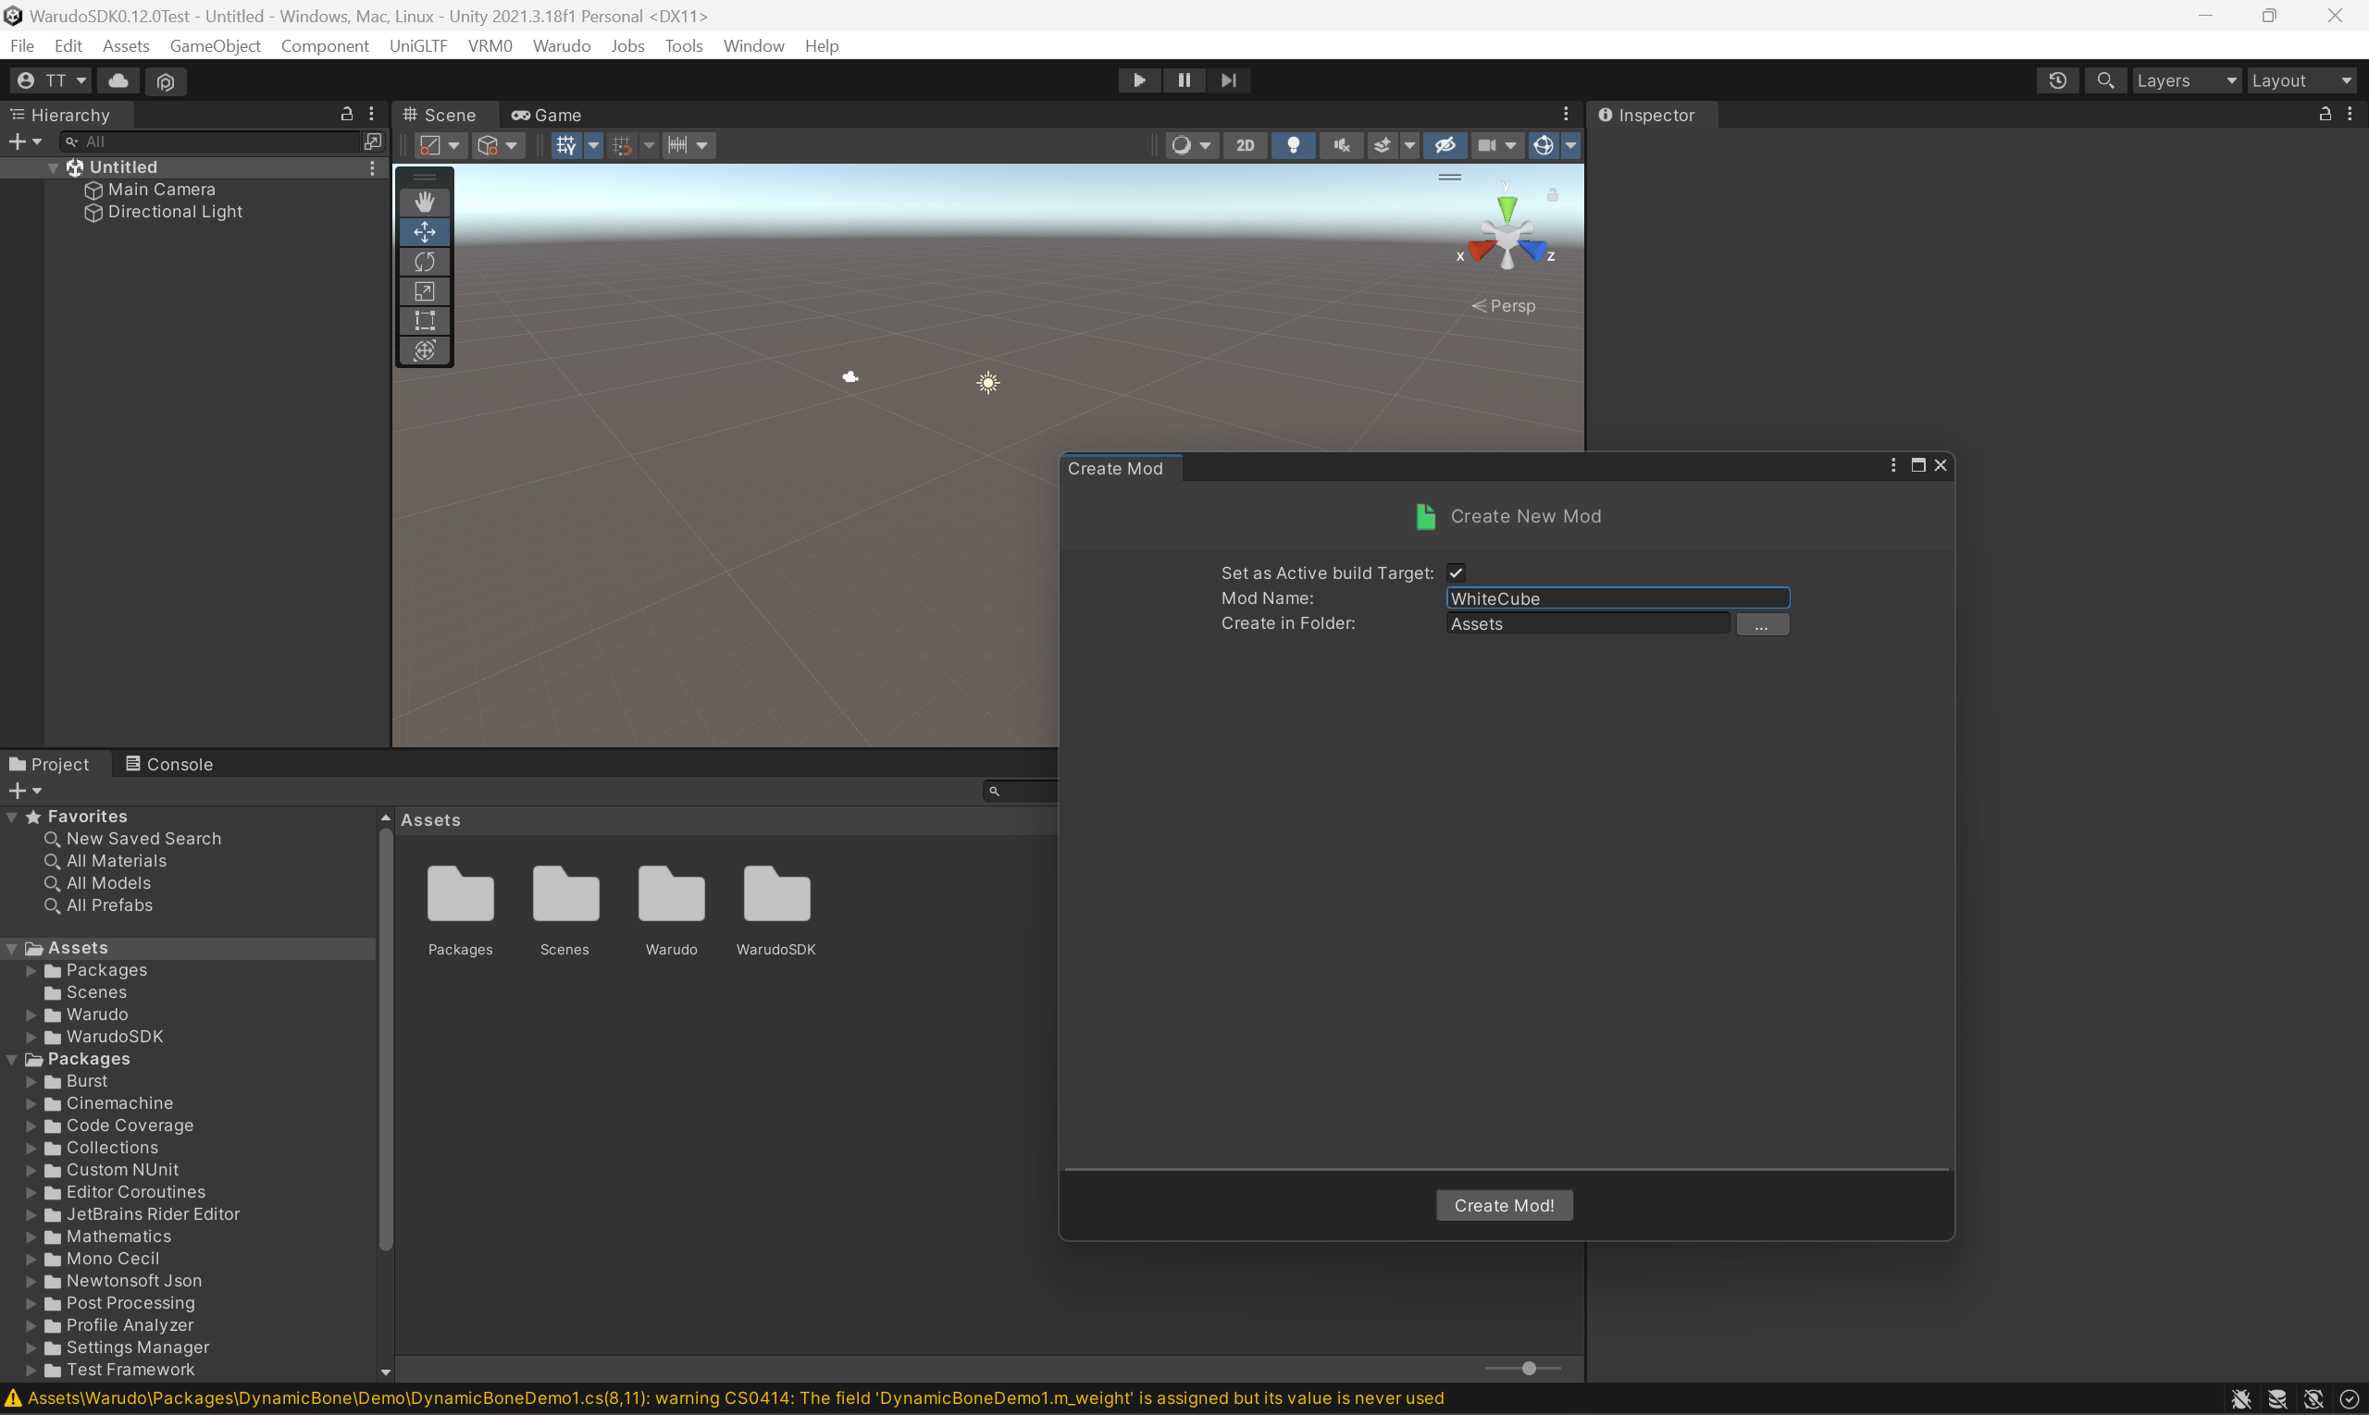Open Unity Cloud services icon

tap(118, 81)
